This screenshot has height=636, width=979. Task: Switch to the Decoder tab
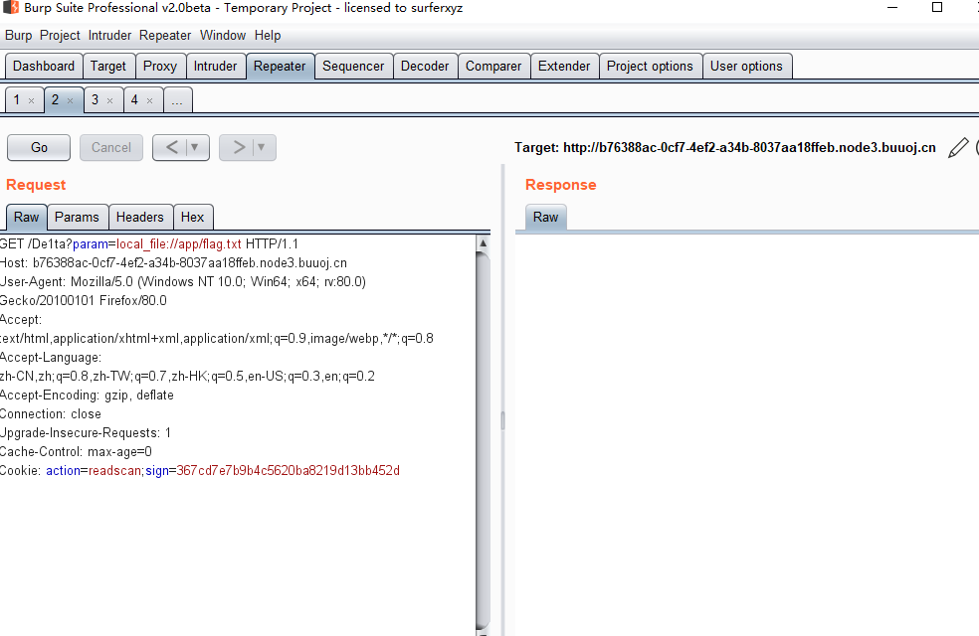tap(425, 67)
